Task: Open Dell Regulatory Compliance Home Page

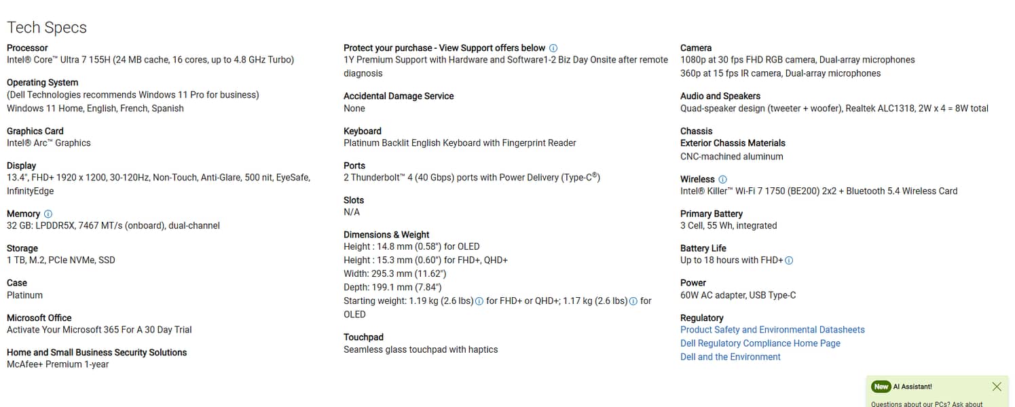Action: pos(760,343)
